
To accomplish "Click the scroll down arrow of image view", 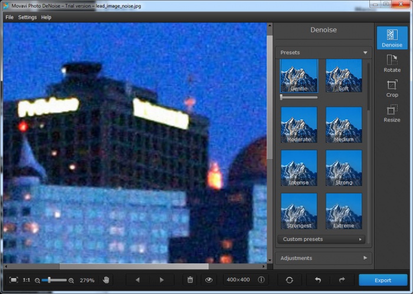I will pyautogui.click(x=270, y=260).
